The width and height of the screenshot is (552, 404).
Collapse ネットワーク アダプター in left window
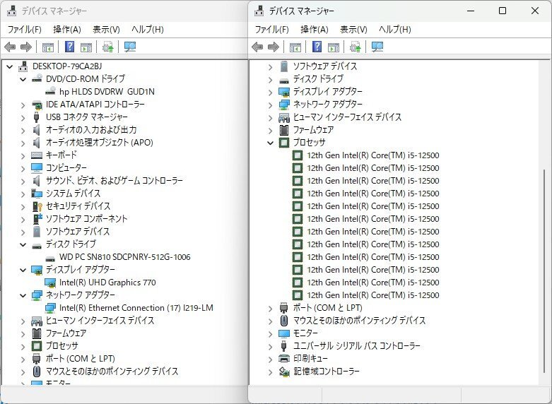coord(23,295)
